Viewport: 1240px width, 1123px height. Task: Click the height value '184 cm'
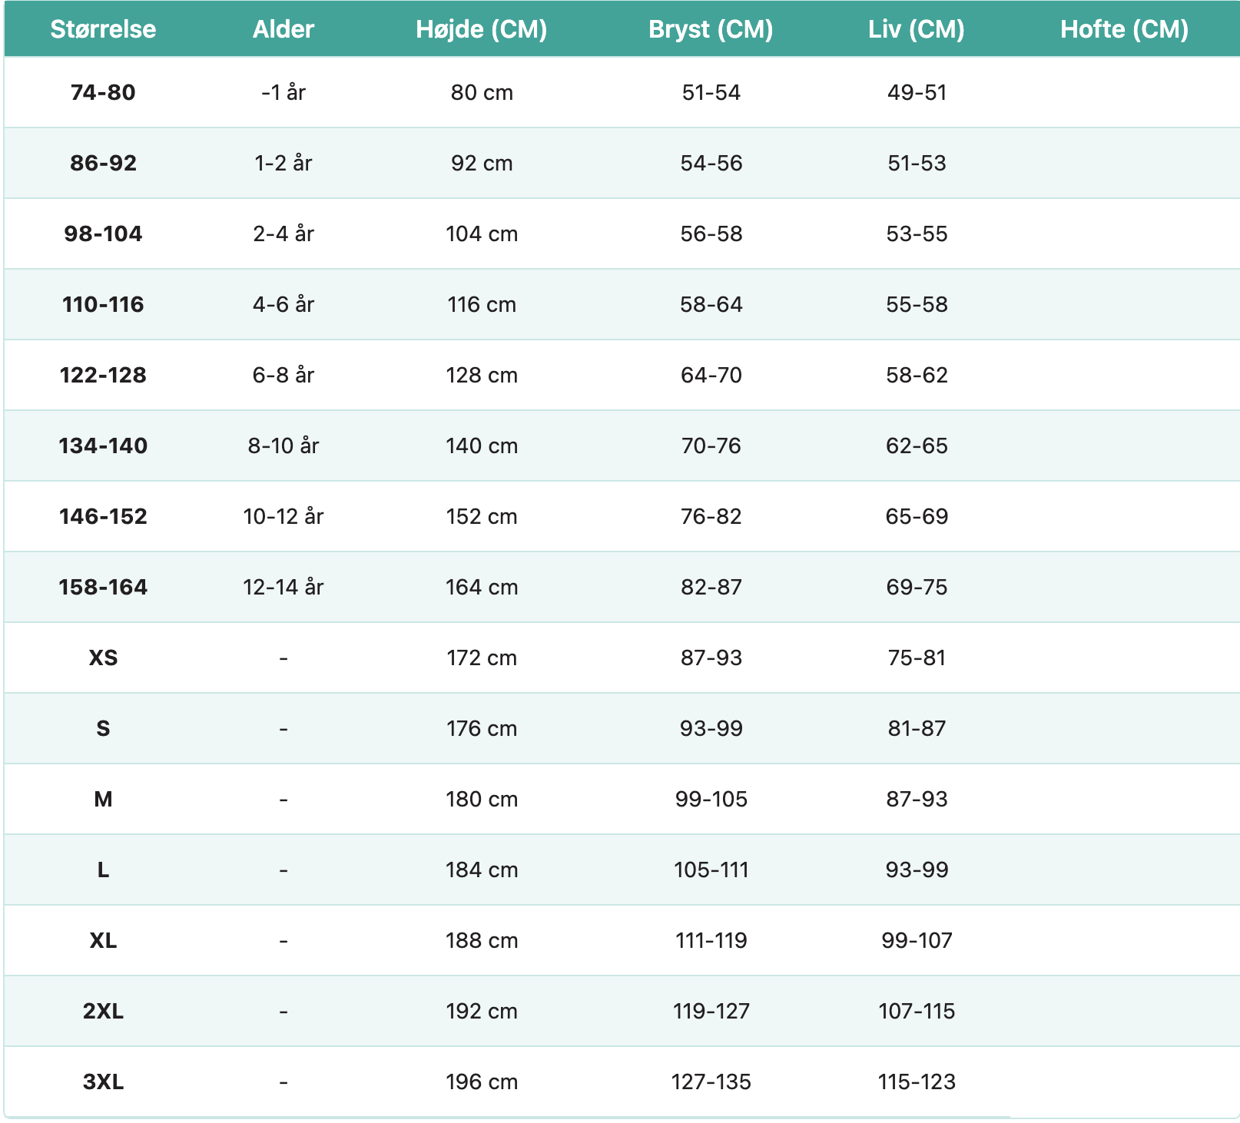tap(482, 870)
